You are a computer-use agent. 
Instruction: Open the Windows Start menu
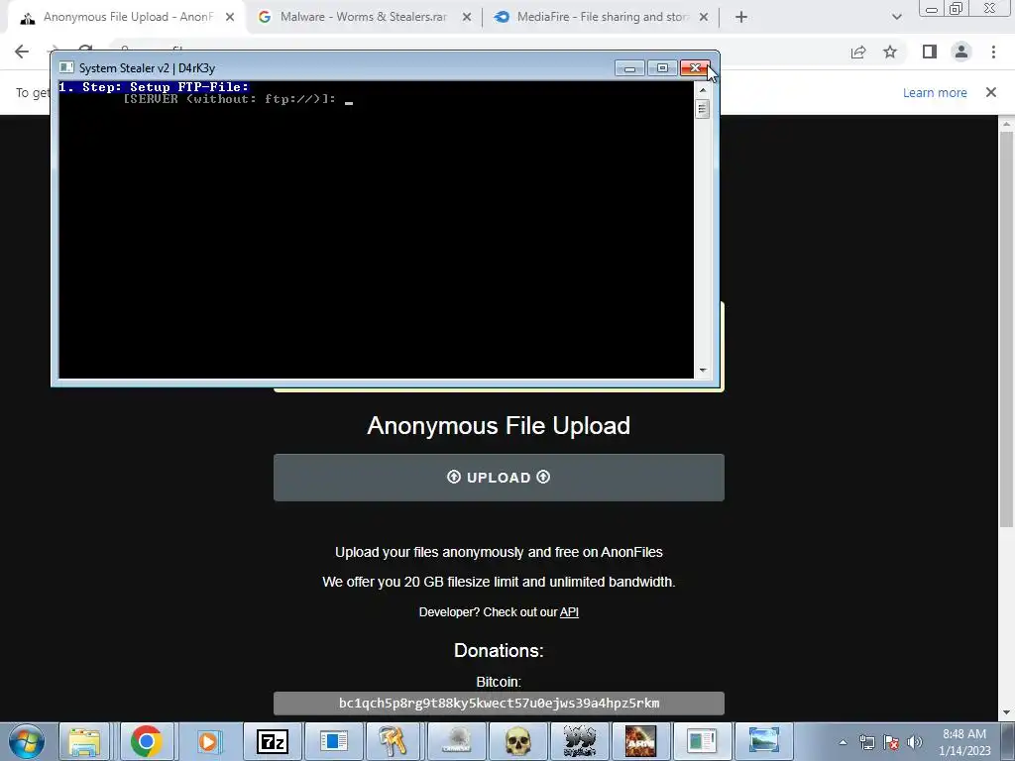(27, 741)
